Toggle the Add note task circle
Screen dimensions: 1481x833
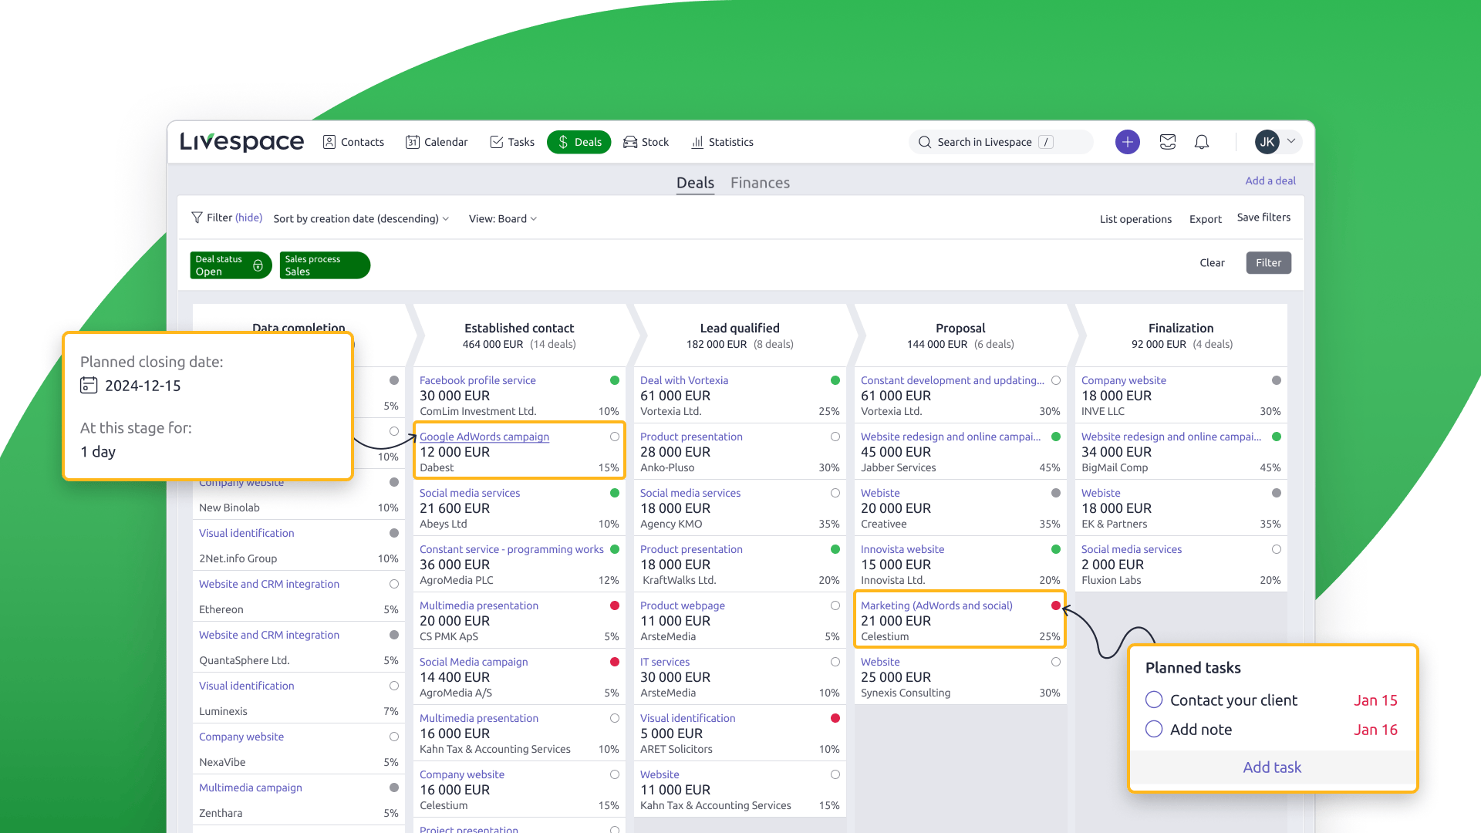(1154, 729)
